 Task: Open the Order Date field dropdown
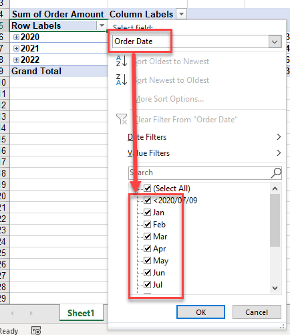coord(275,41)
